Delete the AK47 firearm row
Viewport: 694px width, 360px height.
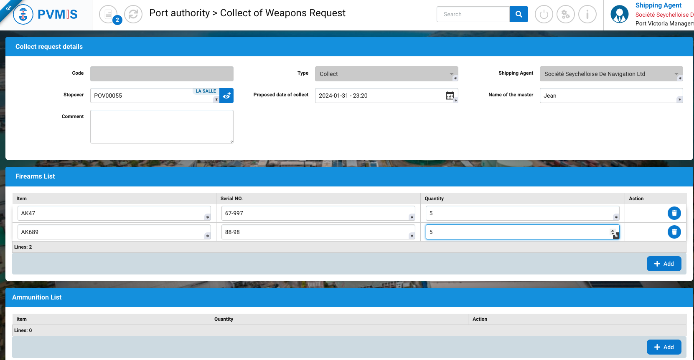pyautogui.click(x=674, y=213)
